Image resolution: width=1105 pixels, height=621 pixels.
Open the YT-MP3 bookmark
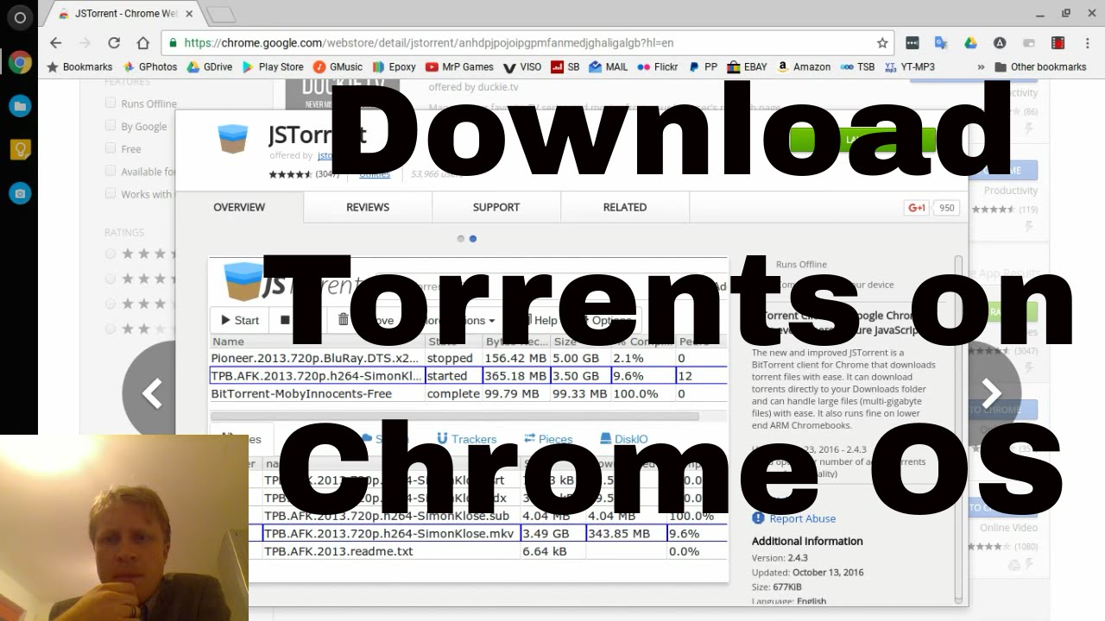pyautogui.click(x=909, y=66)
